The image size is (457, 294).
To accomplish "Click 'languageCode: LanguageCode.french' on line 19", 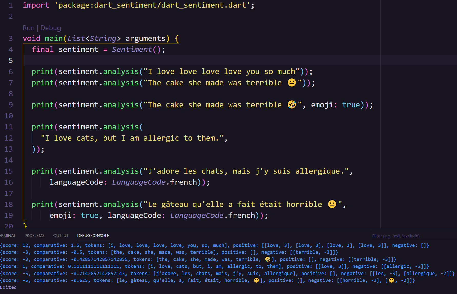I will click(181, 215).
